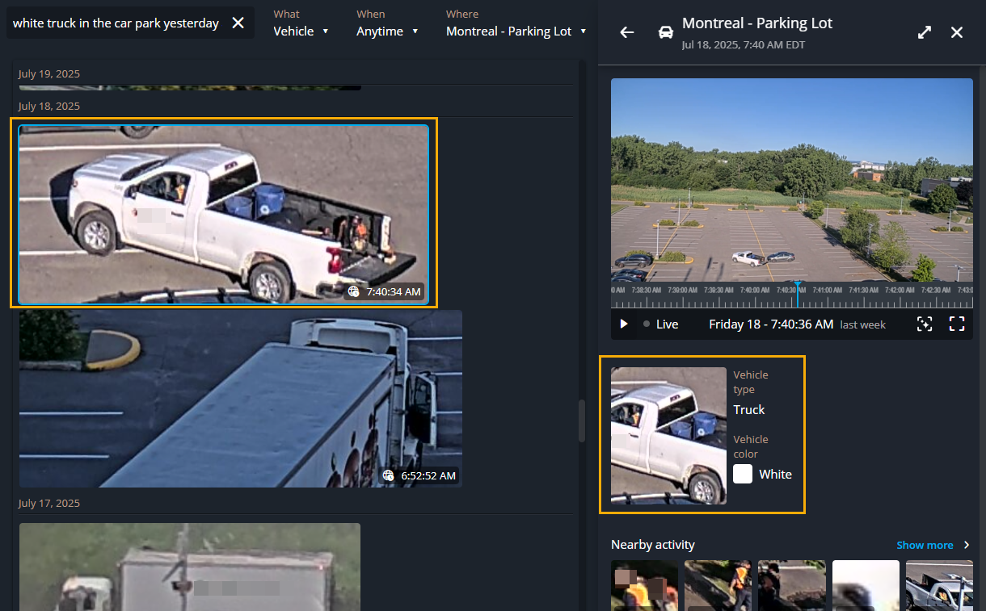
Task: Open the Anytime date filter dropdown
Action: (388, 31)
